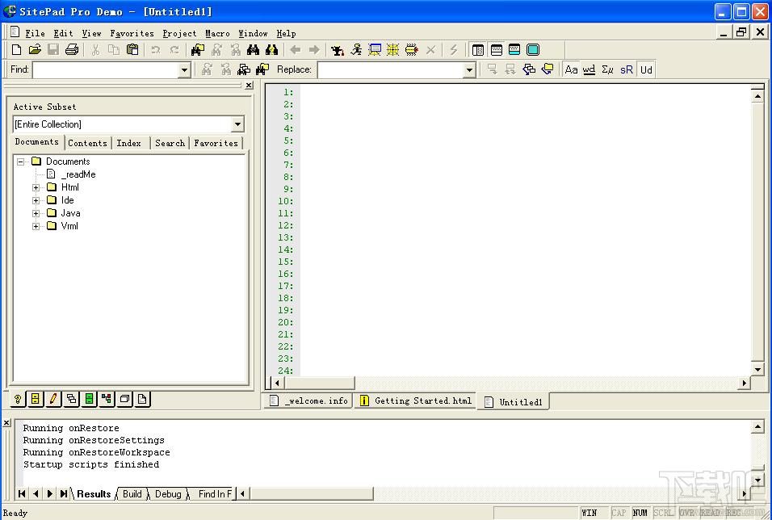Click the Paste clipboard icon

click(132, 50)
